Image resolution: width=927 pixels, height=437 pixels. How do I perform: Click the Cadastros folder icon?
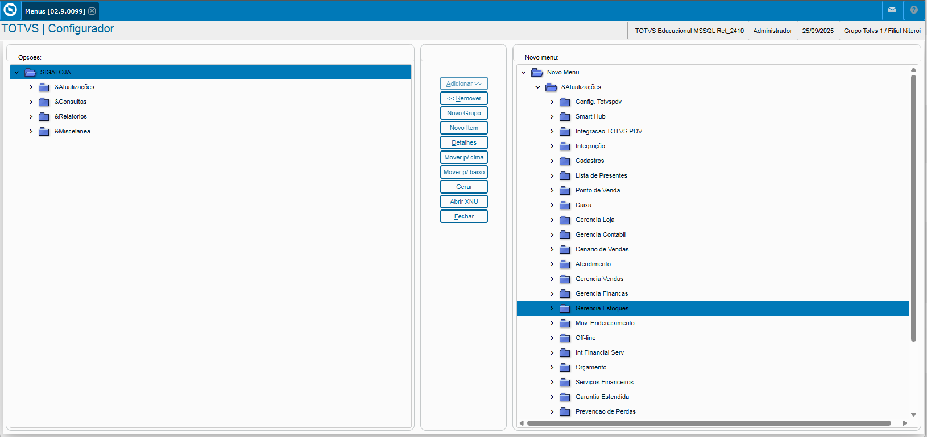coord(565,161)
